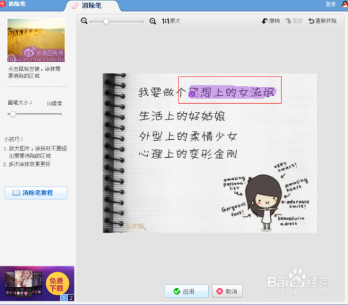
Task: Select the 消除笔 tab
Action: pyautogui.click(x=92, y=6)
